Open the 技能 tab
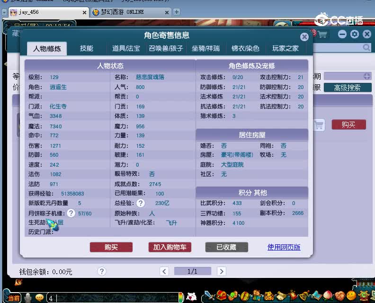This screenshot has height=303, width=375. point(86,49)
